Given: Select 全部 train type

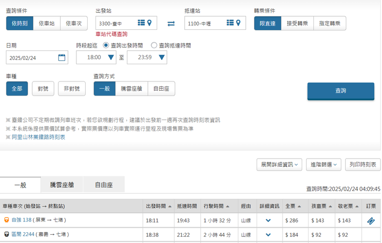Looking at the screenshot, I should pyautogui.click(x=17, y=89).
